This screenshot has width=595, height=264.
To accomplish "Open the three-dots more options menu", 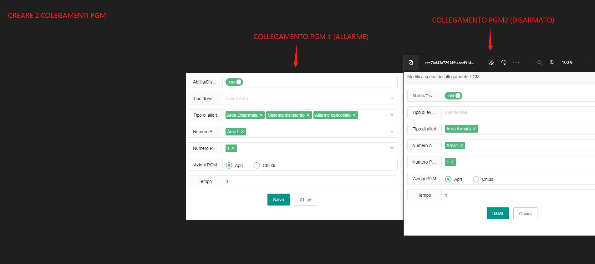I will (516, 63).
